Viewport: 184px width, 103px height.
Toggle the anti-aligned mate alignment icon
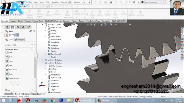click(x=18, y=85)
